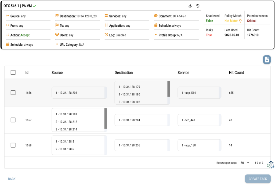Open the rule history clock icon
This screenshot has width=275, height=185.
coord(198,6)
